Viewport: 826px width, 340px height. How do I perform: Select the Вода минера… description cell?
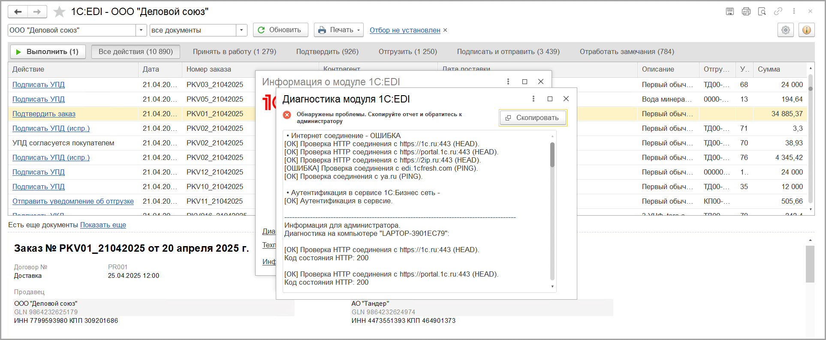pos(667,99)
